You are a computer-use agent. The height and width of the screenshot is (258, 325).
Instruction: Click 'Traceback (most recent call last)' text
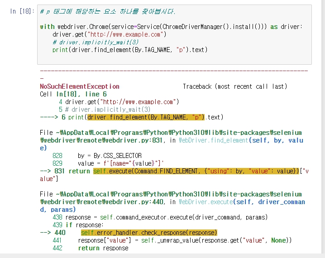[235, 86]
